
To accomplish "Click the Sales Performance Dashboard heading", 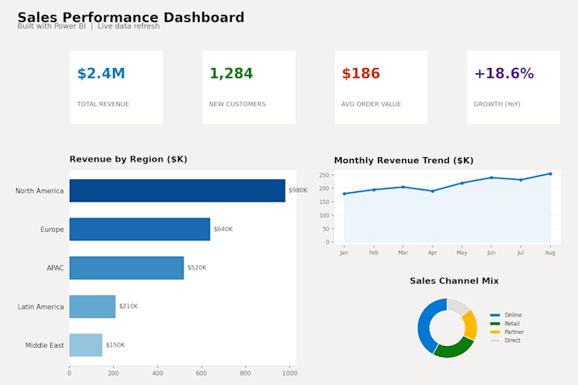I will 131,17.
